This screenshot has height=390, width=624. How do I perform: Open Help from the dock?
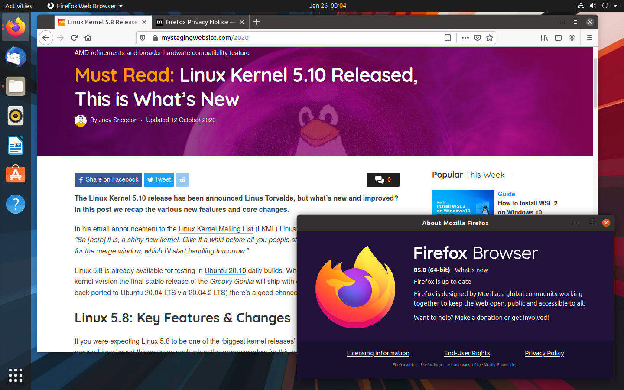tap(16, 204)
